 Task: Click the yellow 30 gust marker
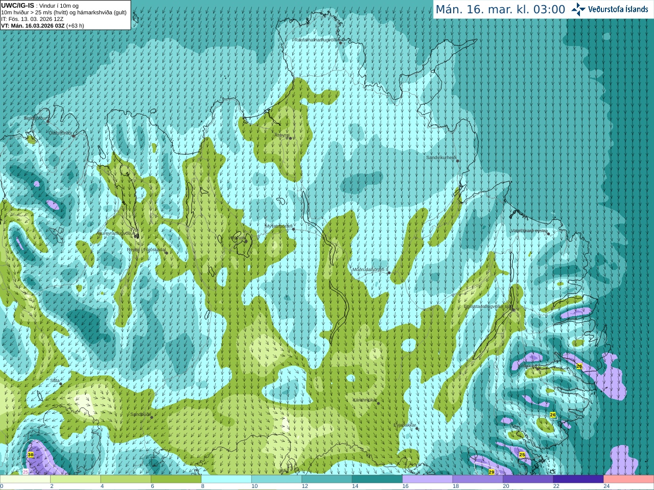pyautogui.click(x=31, y=455)
